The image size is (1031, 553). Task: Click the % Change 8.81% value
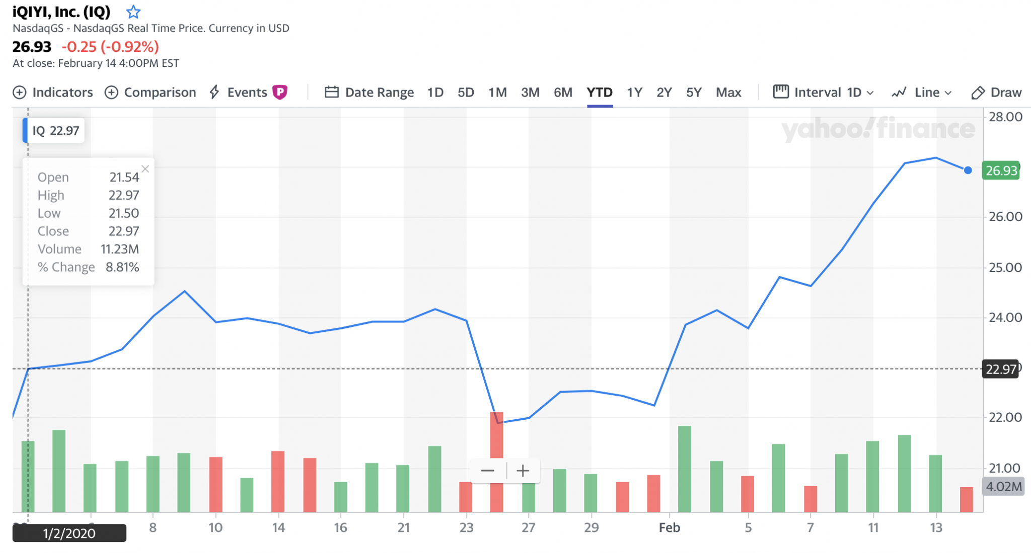tap(122, 267)
